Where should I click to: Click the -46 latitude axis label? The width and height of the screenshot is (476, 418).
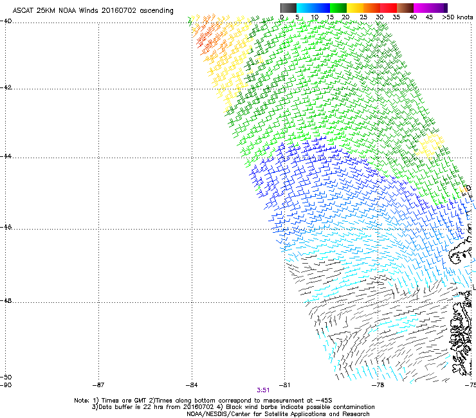point(6,227)
